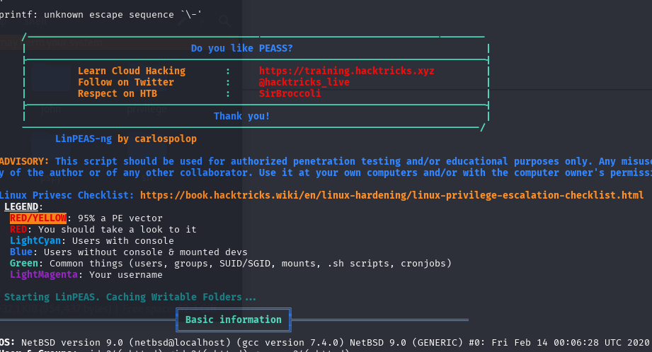Viewport: 652px width, 352px height.
Task: Click the @hacktricks_live Twitter handle
Action: (x=304, y=82)
